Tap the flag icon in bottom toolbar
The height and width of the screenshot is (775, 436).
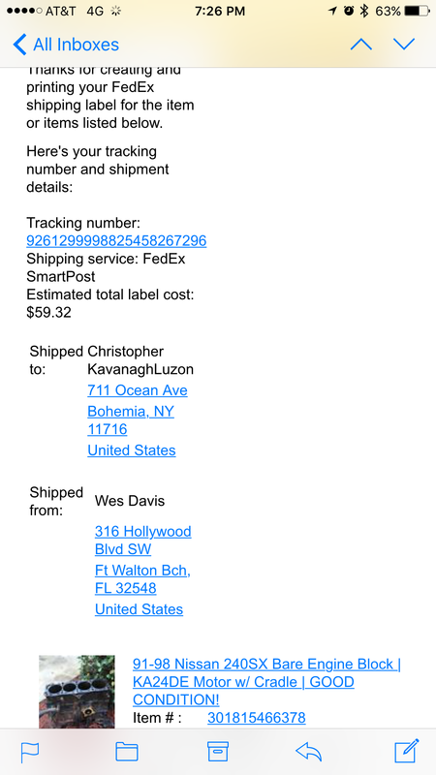tap(30, 753)
